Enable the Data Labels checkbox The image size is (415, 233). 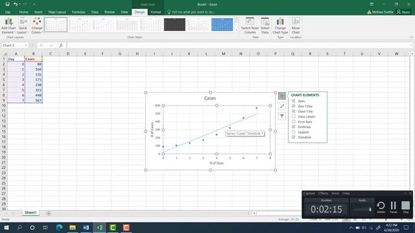[294, 116]
